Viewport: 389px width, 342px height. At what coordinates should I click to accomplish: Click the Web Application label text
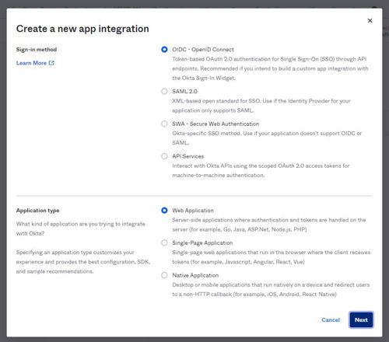point(193,211)
